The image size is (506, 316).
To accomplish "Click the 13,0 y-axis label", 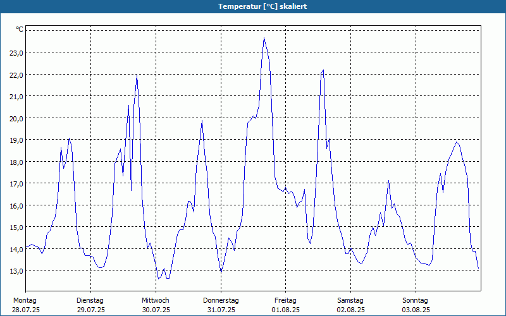I will point(16,271).
